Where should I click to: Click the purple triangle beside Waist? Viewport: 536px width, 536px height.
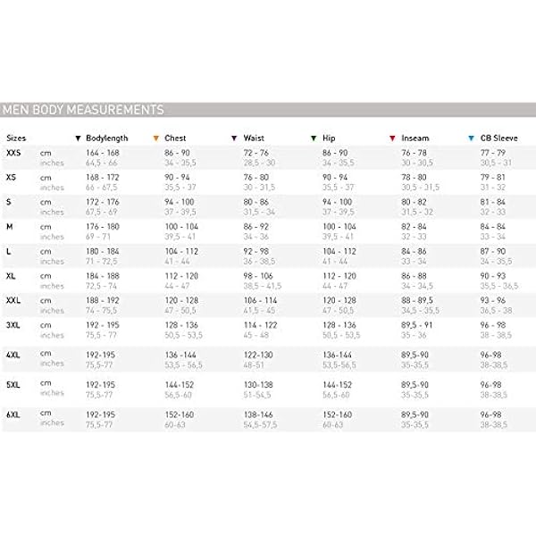tap(234, 138)
